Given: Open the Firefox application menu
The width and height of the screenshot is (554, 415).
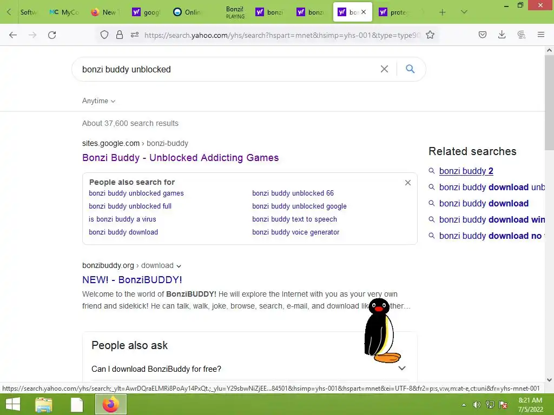Looking at the screenshot, I should 541,35.
